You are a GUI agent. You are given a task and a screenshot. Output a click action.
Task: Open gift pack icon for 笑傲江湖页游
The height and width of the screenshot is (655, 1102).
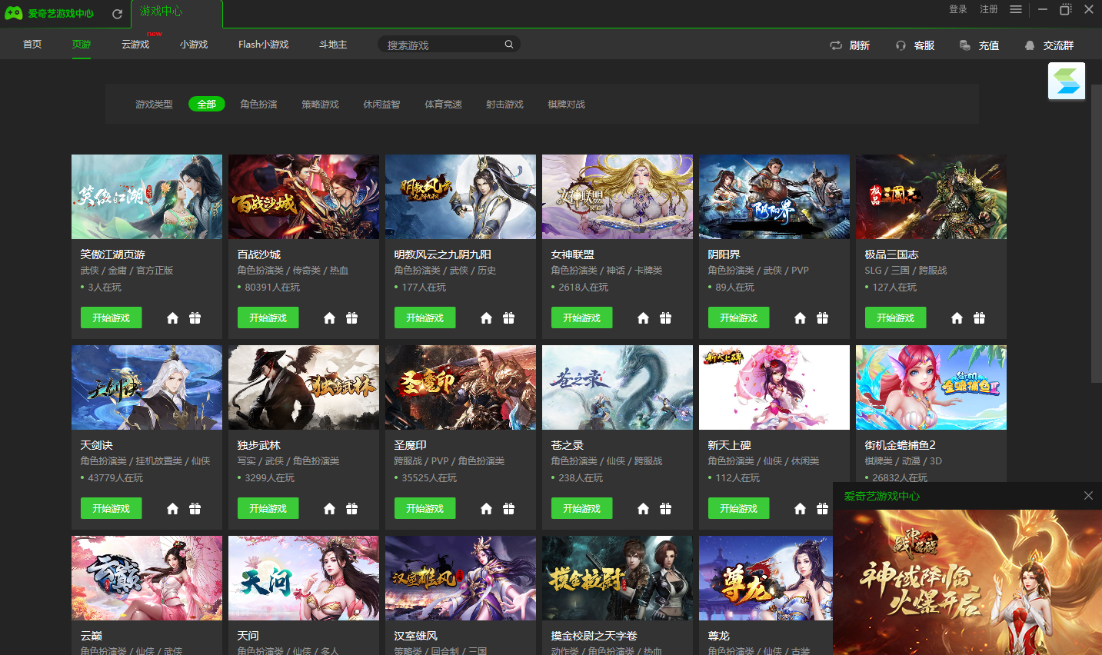pos(195,318)
